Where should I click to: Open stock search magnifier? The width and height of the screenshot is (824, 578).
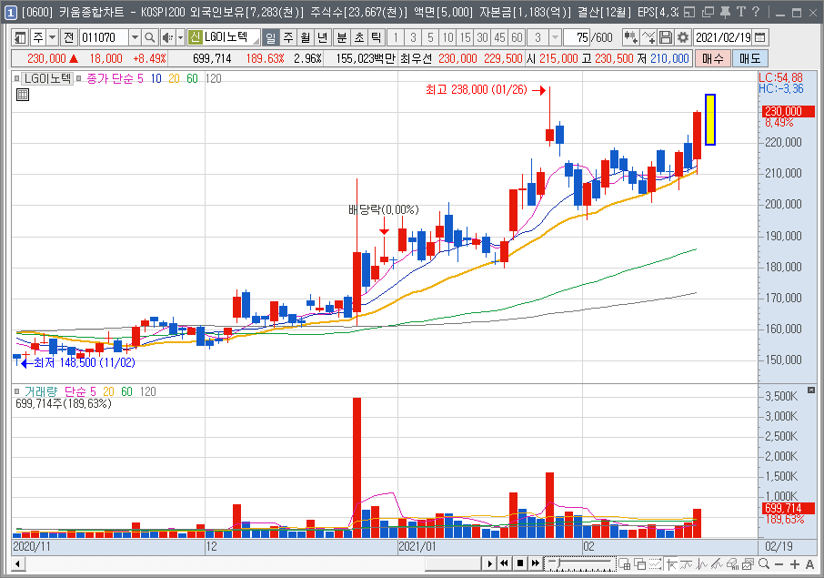(150, 37)
